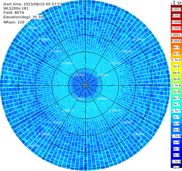
Task: Click the Start time 2023/08/10 05:57:57 text
Action: (x=32, y=4)
